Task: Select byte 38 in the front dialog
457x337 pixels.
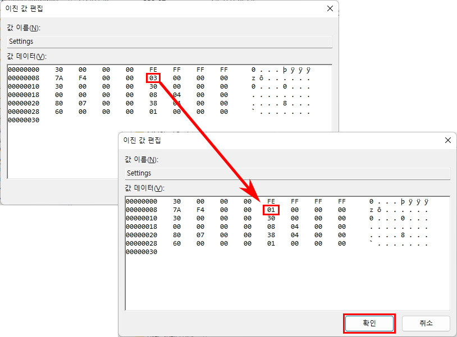Action: (x=271, y=235)
